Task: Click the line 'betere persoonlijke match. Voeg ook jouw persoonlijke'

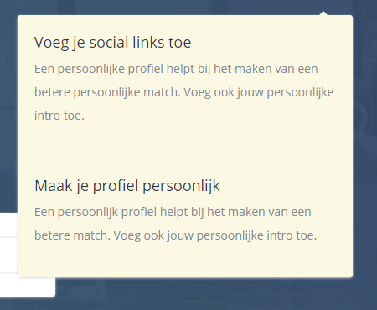Action: [184, 92]
